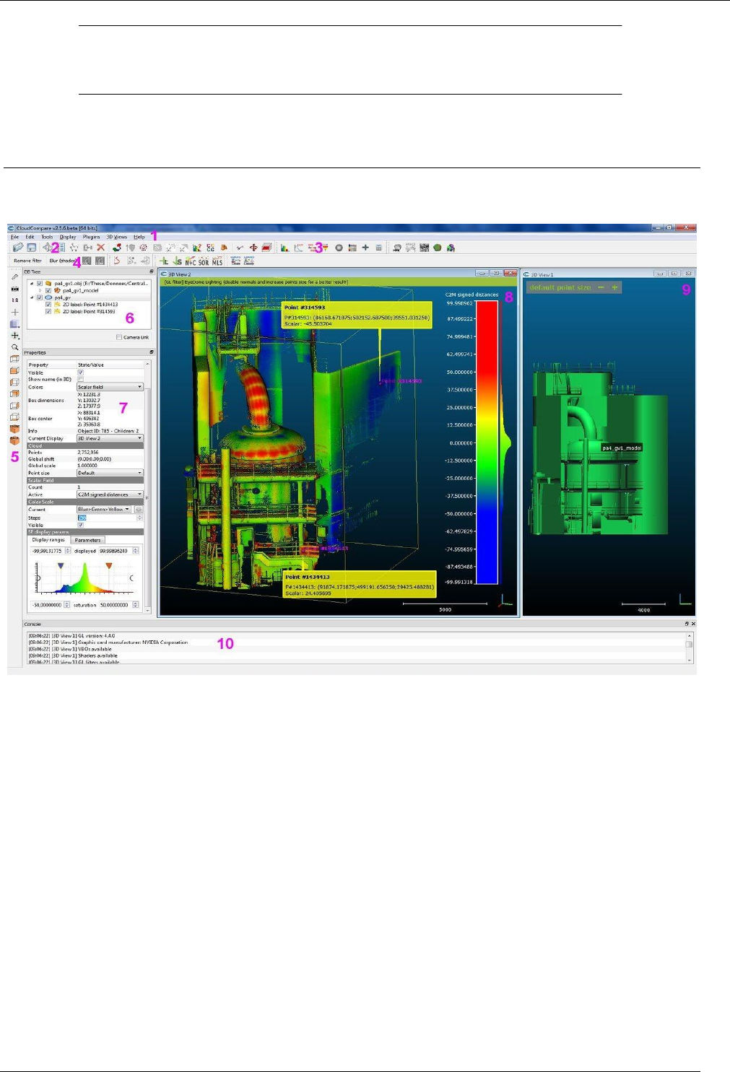This screenshot has height=1072, width=730.
Task: Open the Point size 'Default' dropdown
Action: coord(110,473)
